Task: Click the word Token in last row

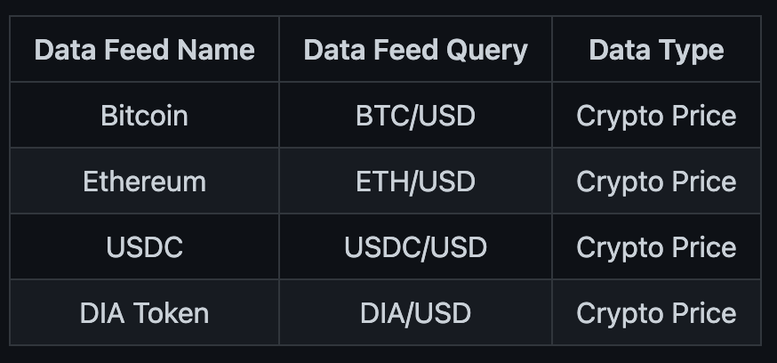Action: [x=171, y=313]
